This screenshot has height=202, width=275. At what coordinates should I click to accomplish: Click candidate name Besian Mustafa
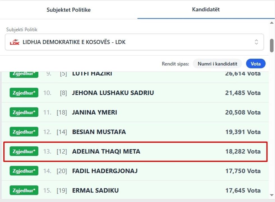click(99, 132)
